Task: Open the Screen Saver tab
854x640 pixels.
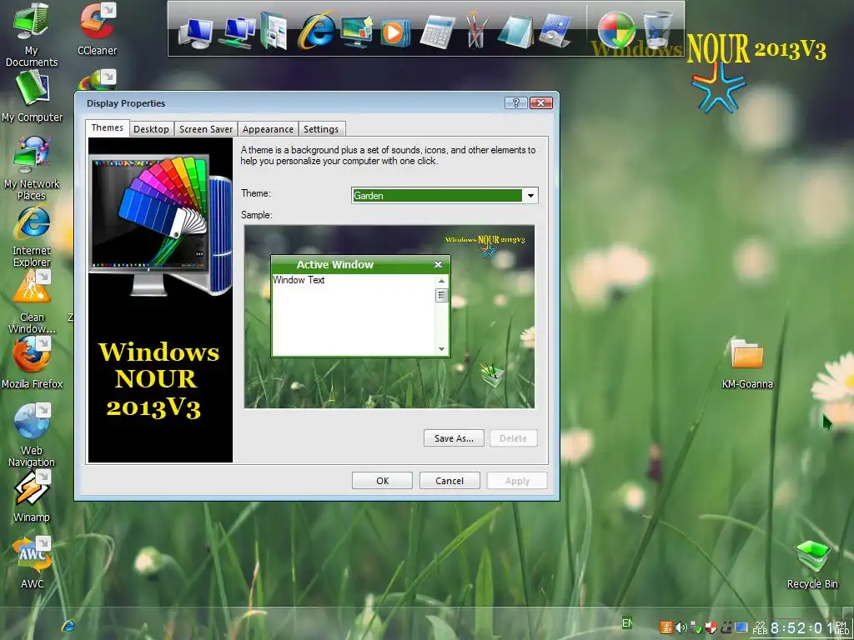Action: tap(206, 129)
